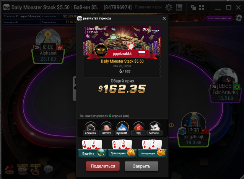The image size is (244, 179).
Task: Click the spade card icon at top right
Action: [x=238, y=18]
